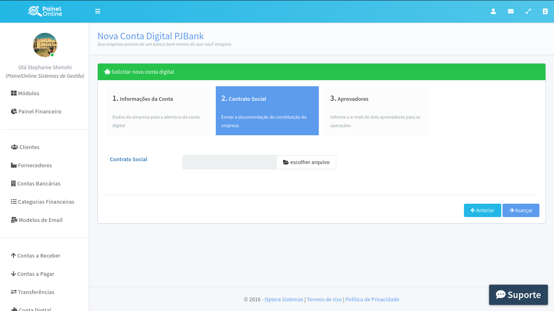This screenshot has width=554, height=311.
Task: Toggle fullscreen with the expand arrows icon
Action: point(528,11)
